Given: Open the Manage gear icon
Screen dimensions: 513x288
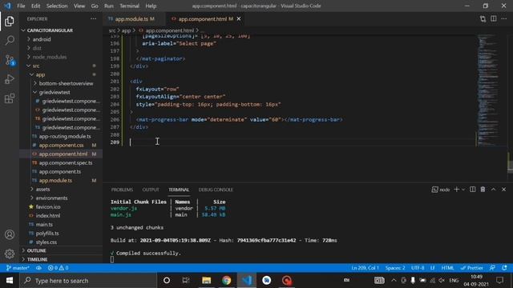Looking at the screenshot, I should [x=10, y=254].
